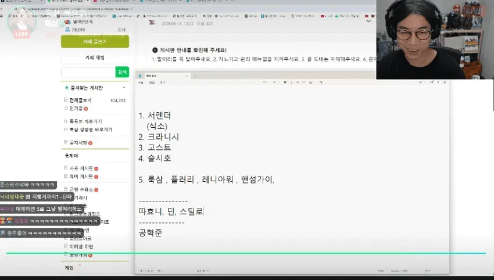Click the browser reload icon
494x280 pixels.
click(17, 9)
